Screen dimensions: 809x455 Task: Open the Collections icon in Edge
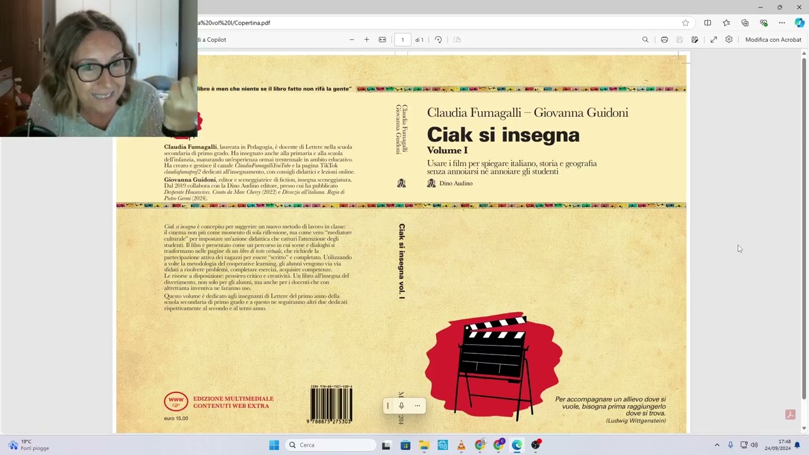click(x=745, y=23)
